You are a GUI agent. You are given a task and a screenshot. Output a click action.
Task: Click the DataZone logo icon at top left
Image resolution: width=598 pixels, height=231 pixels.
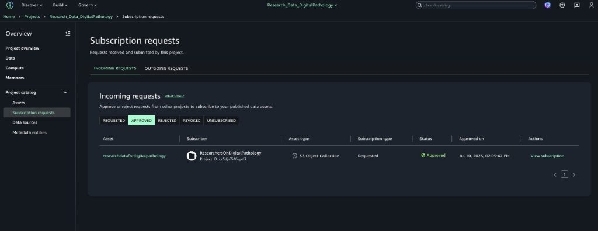10,5
